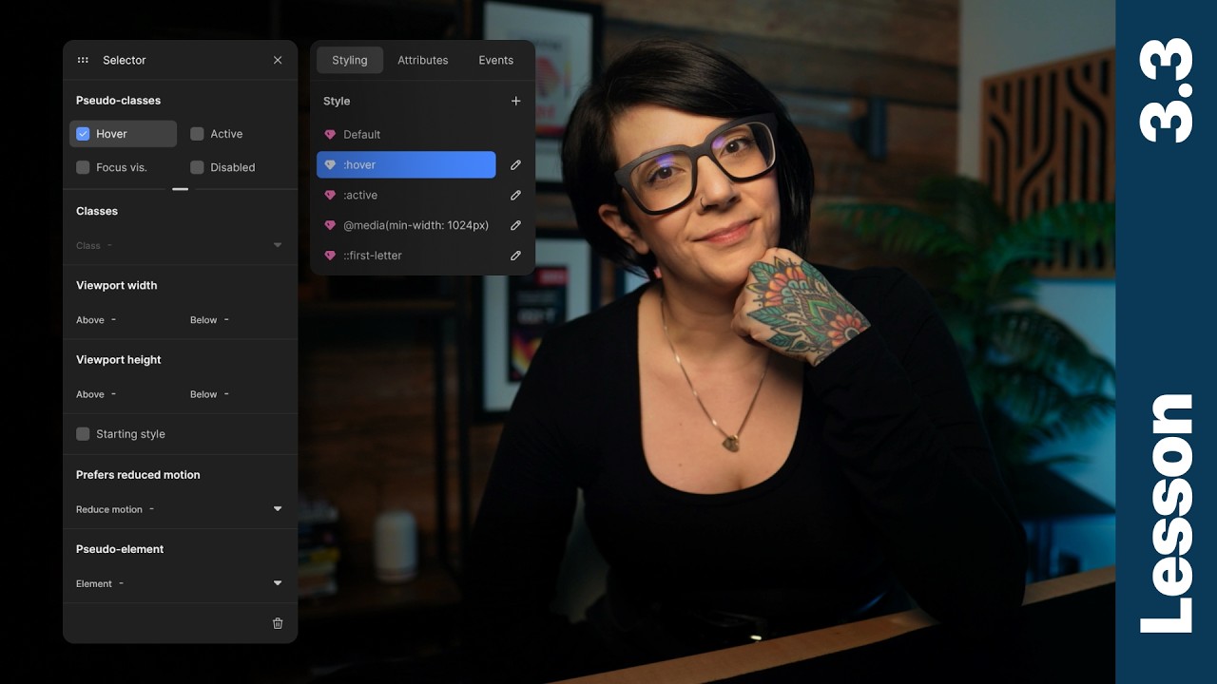This screenshot has height=684, width=1217.
Task: Click the trash icon in Selector panel
Action: 277,623
